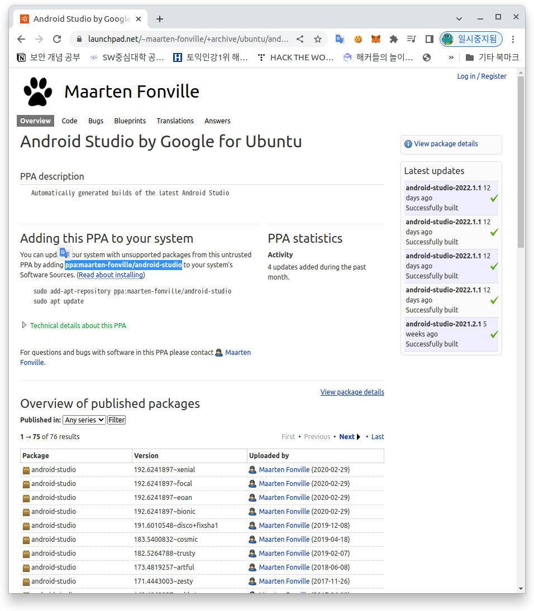The height and width of the screenshot is (611, 534).
Task: Open the share page icon in address bar
Action: click(x=300, y=39)
